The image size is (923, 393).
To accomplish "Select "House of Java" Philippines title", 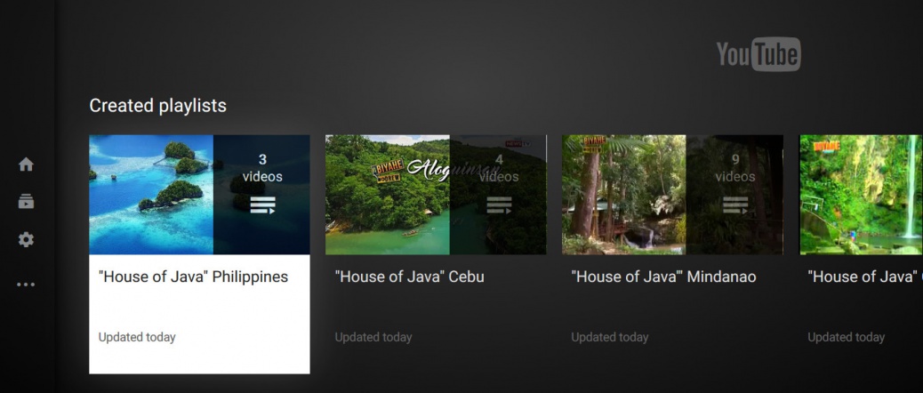I will [x=194, y=277].
